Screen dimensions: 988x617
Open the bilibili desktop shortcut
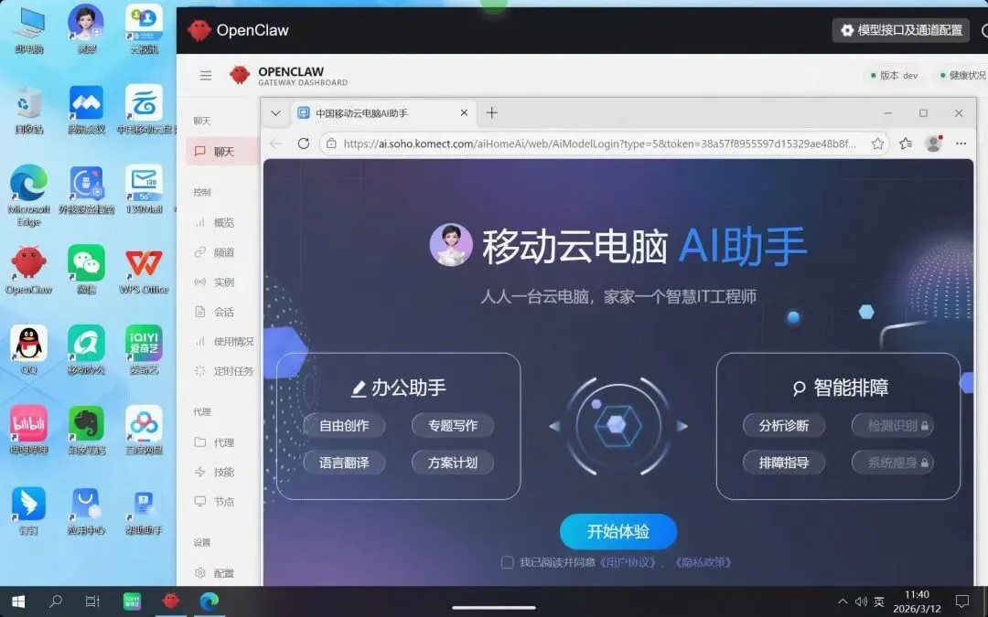[28, 430]
